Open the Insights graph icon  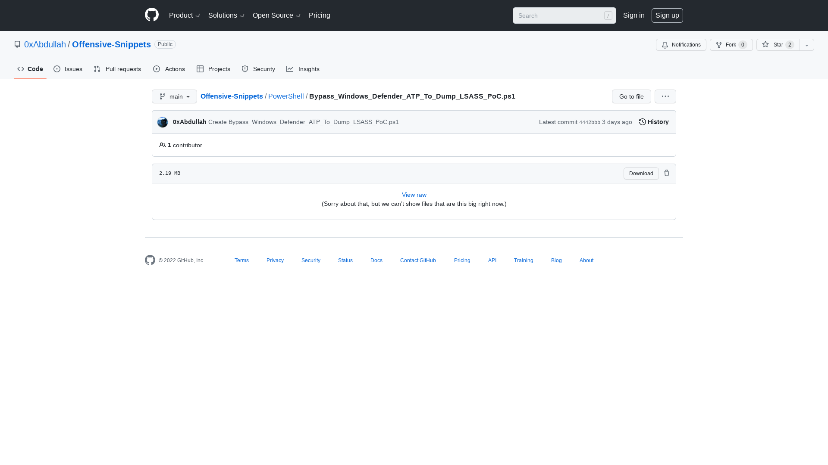[x=290, y=69]
